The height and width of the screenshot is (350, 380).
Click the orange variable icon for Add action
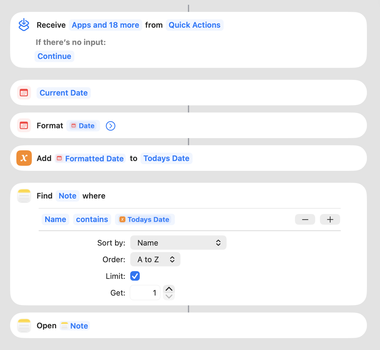(x=24, y=158)
